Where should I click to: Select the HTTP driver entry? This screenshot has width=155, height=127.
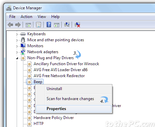(x=39, y=124)
